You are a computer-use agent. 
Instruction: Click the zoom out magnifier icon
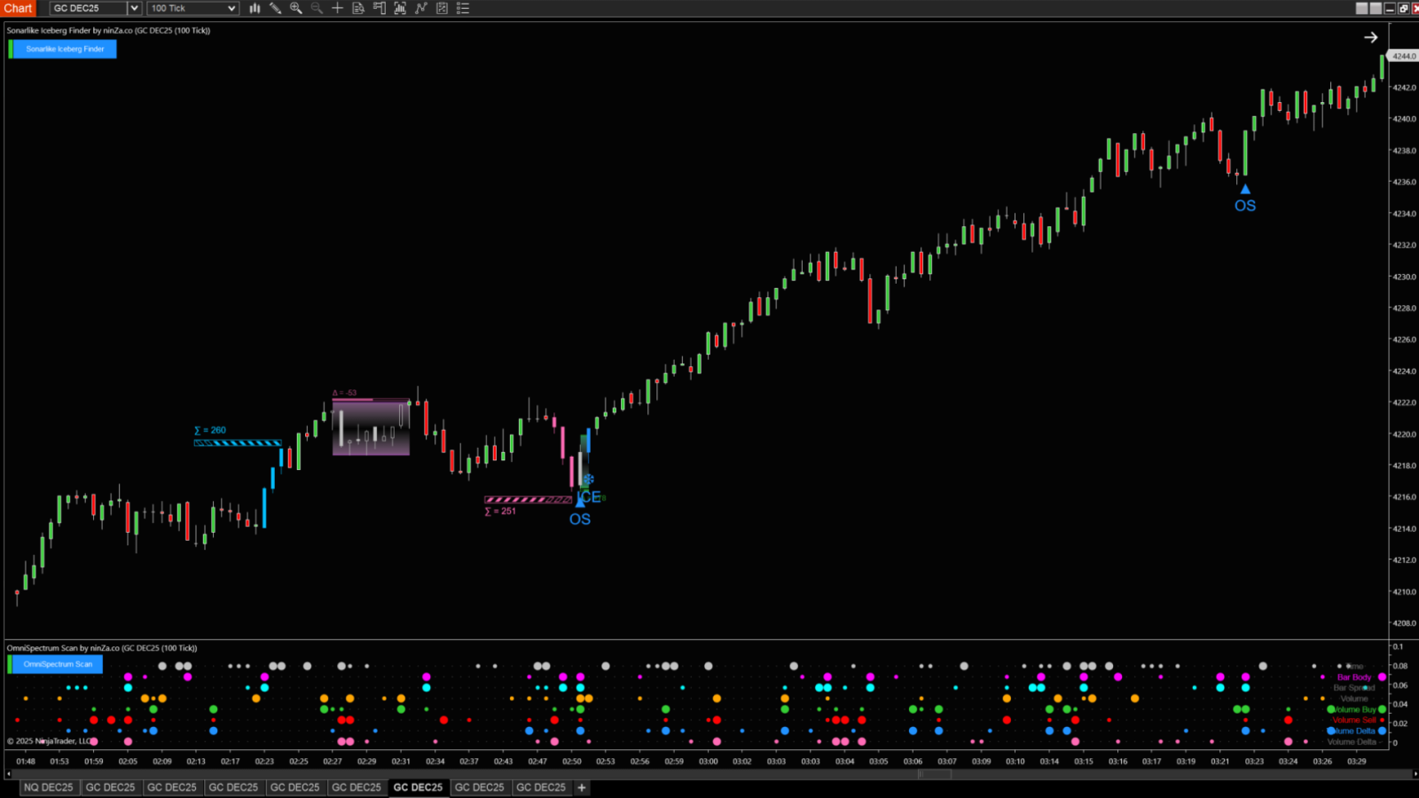(x=317, y=8)
